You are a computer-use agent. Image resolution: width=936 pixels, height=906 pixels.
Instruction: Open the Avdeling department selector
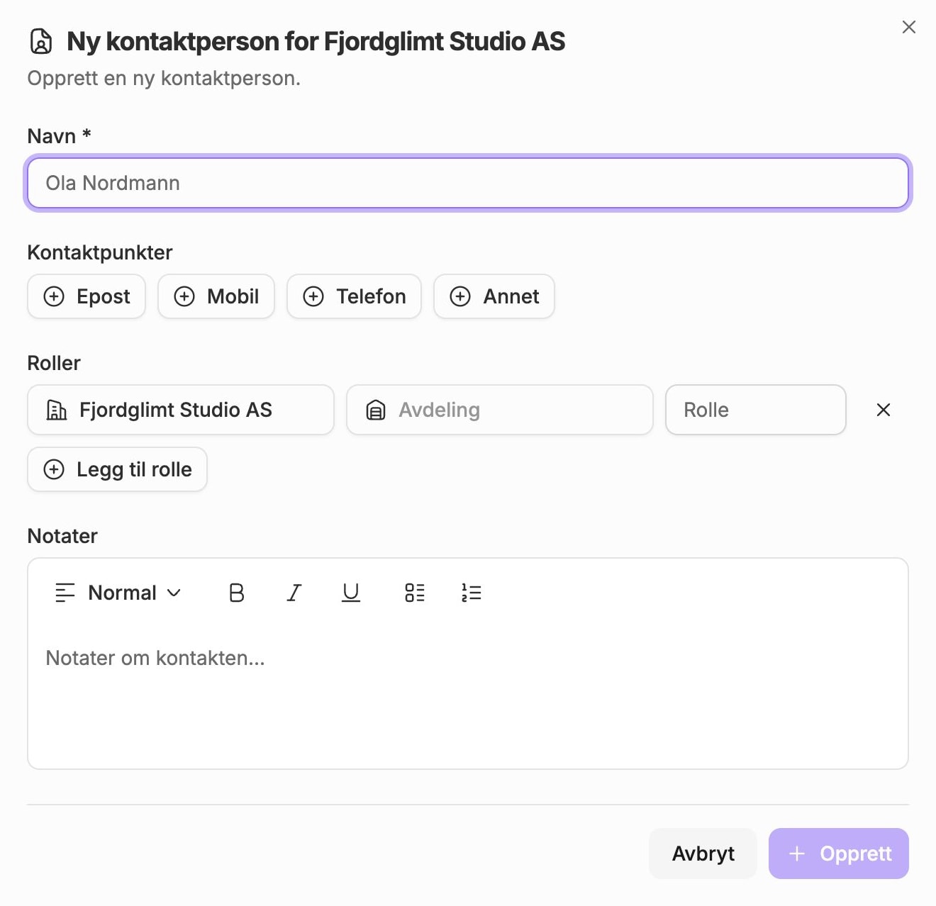point(500,410)
